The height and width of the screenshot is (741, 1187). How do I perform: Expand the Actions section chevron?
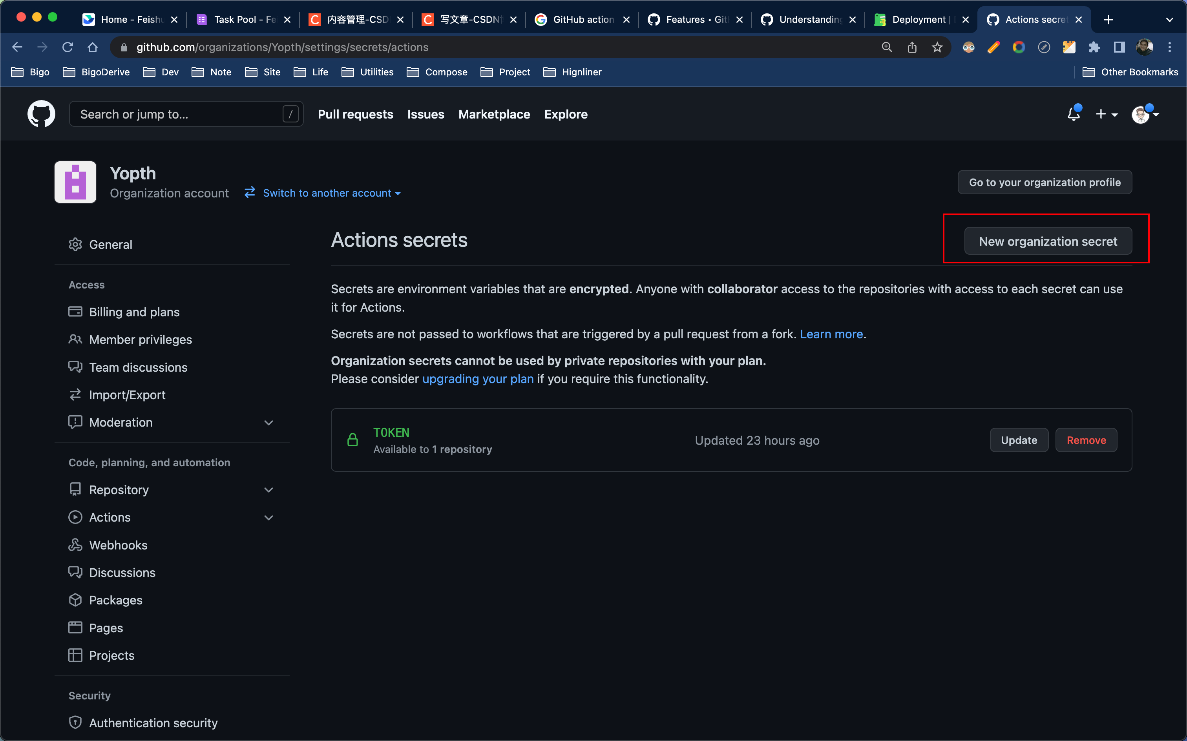coord(268,517)
